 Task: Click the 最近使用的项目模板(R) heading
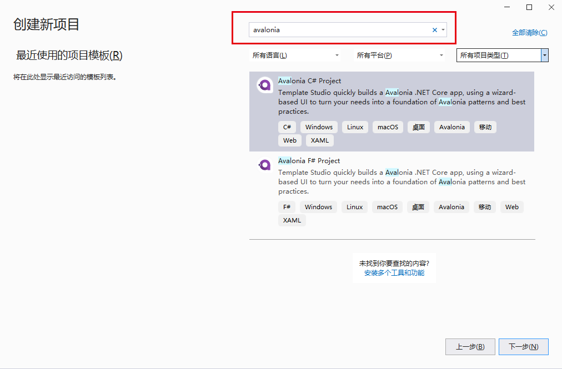coord(69,55)
